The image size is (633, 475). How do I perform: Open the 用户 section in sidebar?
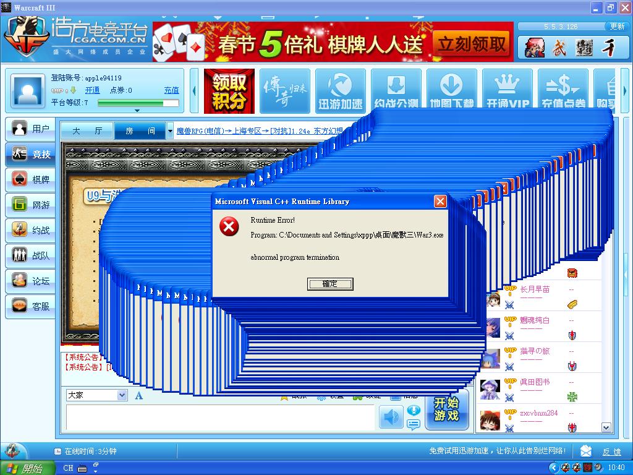point(31,129)
